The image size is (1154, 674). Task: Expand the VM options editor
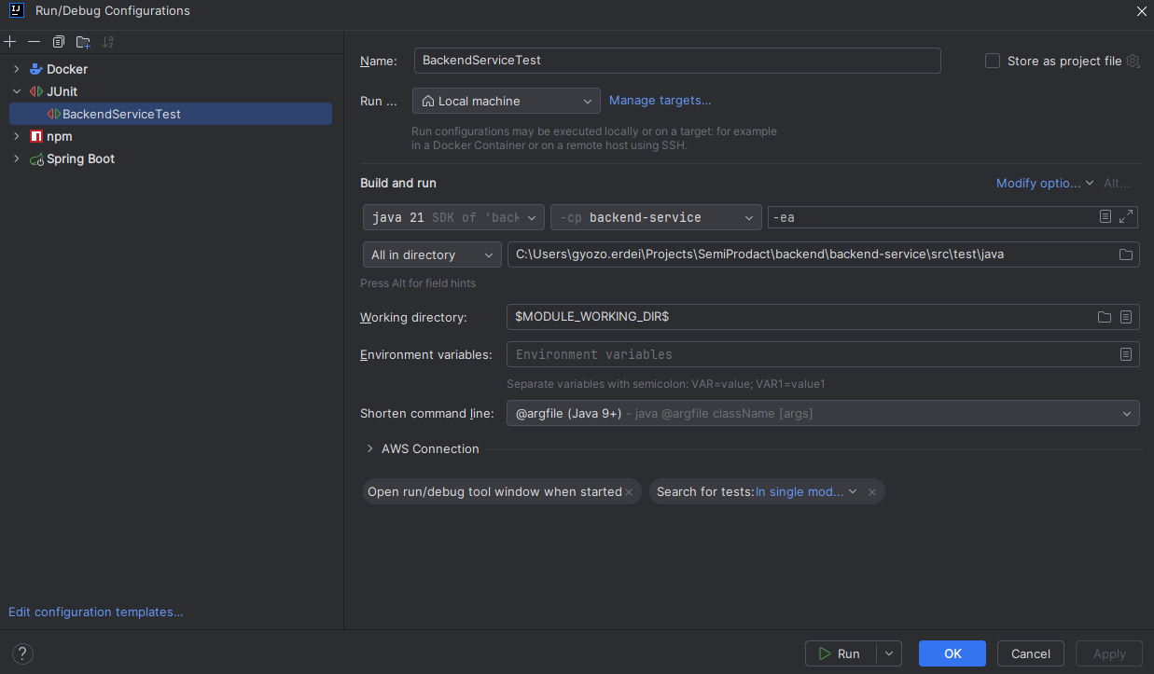point(1124,217)
